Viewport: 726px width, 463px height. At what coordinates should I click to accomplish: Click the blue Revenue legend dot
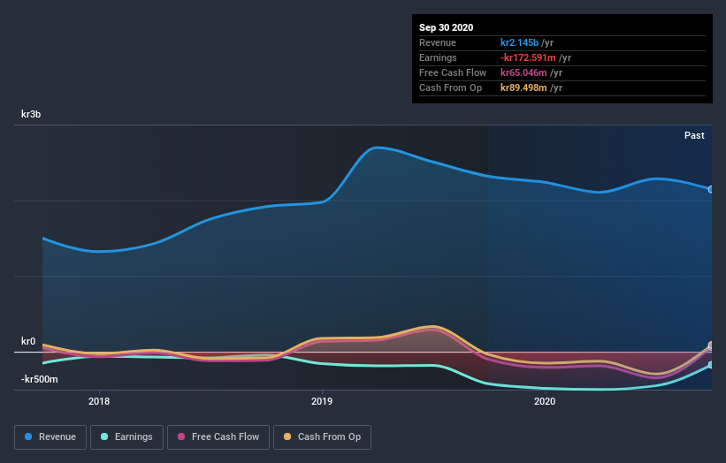pyautogui.click(x=28, y=436)
